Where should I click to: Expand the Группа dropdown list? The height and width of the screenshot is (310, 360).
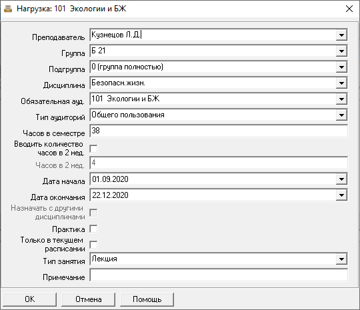point(341,51)
